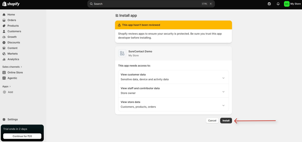Click the Products tag icon
Image resolution: width=302 pixels, height=142 pixels.
tap(4, 26)
